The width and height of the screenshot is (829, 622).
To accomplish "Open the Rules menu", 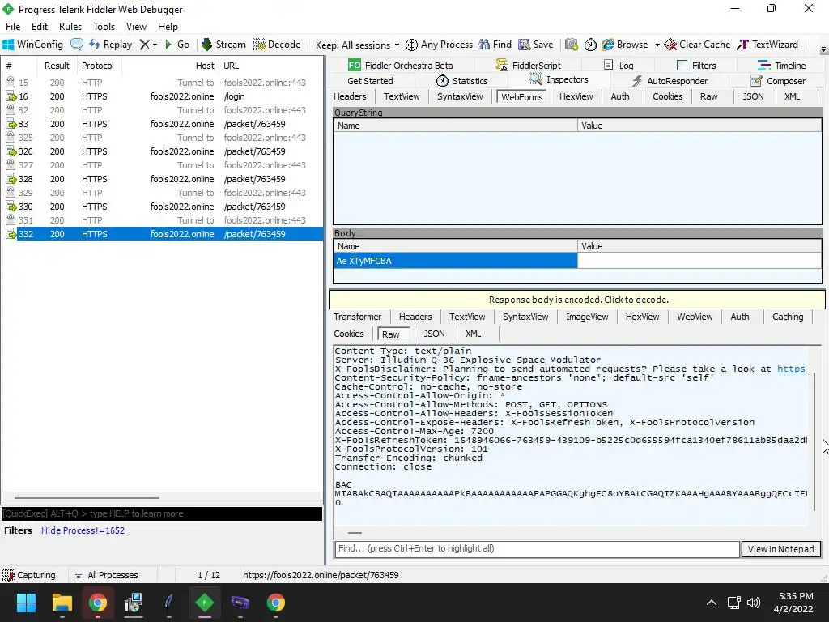I will point(70,27).
